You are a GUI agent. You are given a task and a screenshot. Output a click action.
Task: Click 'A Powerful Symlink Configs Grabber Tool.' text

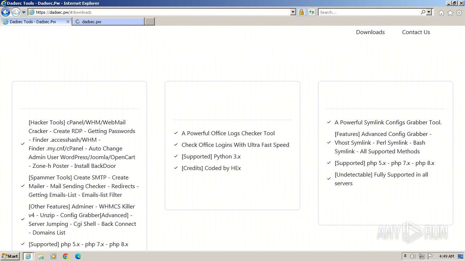(388, 123)
